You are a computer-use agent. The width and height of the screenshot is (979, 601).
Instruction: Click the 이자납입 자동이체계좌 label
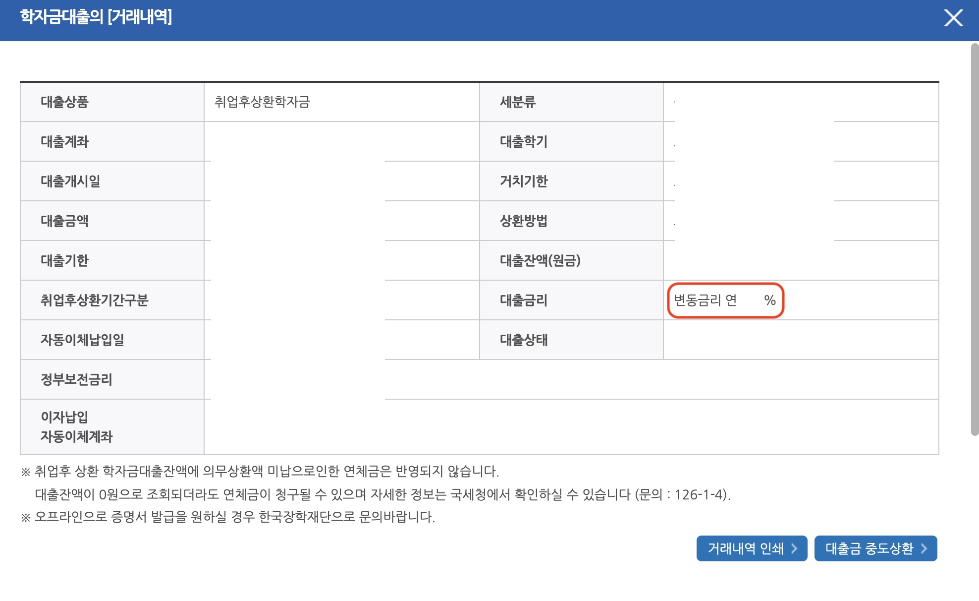pyautogui.click(x=76, y=427)
